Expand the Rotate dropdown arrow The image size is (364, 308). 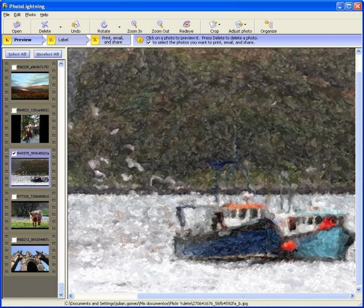(x=119, y=27)
